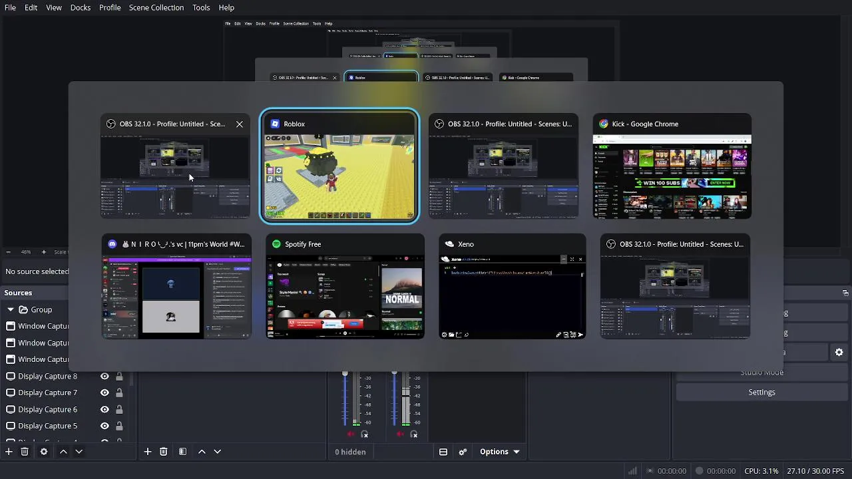
Task: Add a new source with plus icon
Action: tap(9, 452)
